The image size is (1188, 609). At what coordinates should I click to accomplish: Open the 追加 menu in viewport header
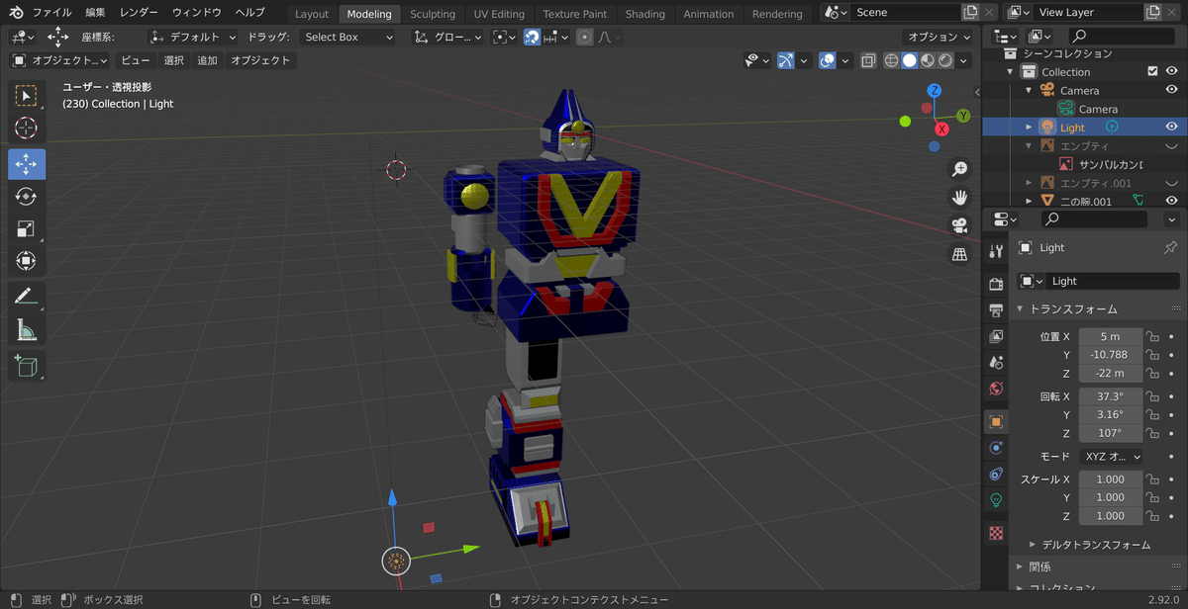tap(207, 60)
